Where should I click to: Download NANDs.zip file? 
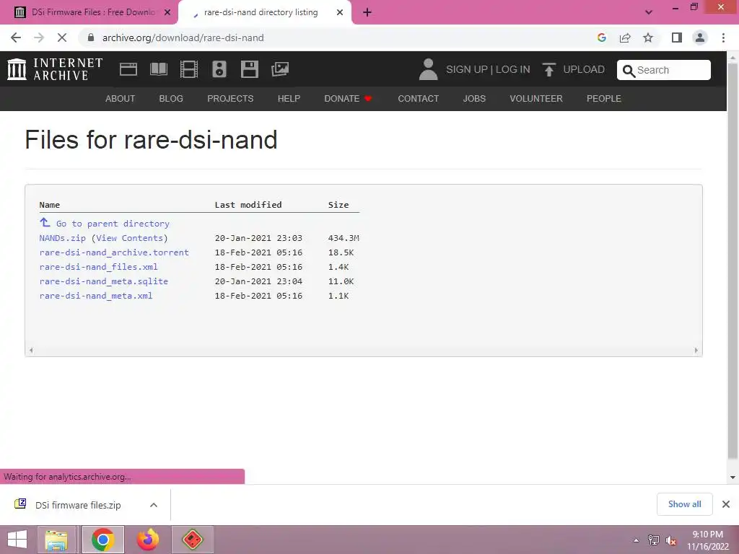click(x=62, y=238)
